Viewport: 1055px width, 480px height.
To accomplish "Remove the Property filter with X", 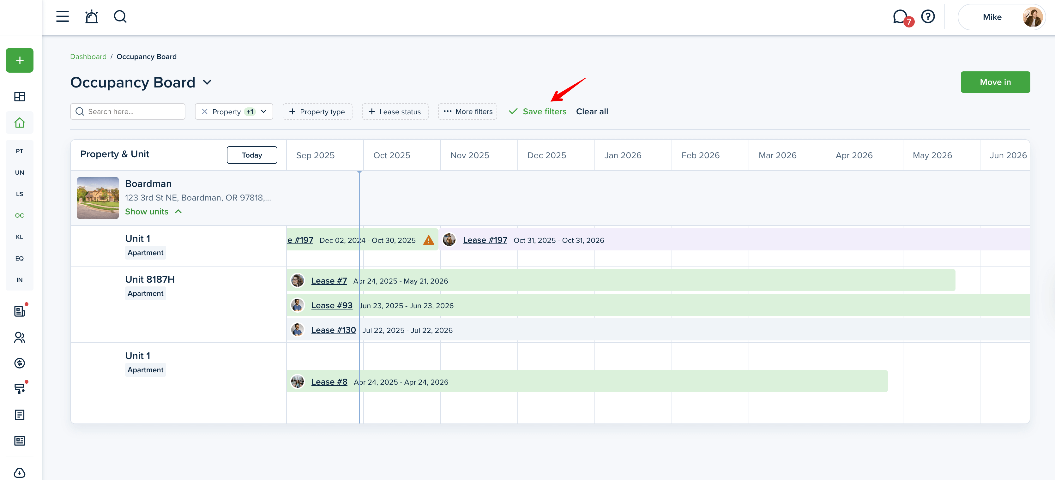I will pos(205,112).
